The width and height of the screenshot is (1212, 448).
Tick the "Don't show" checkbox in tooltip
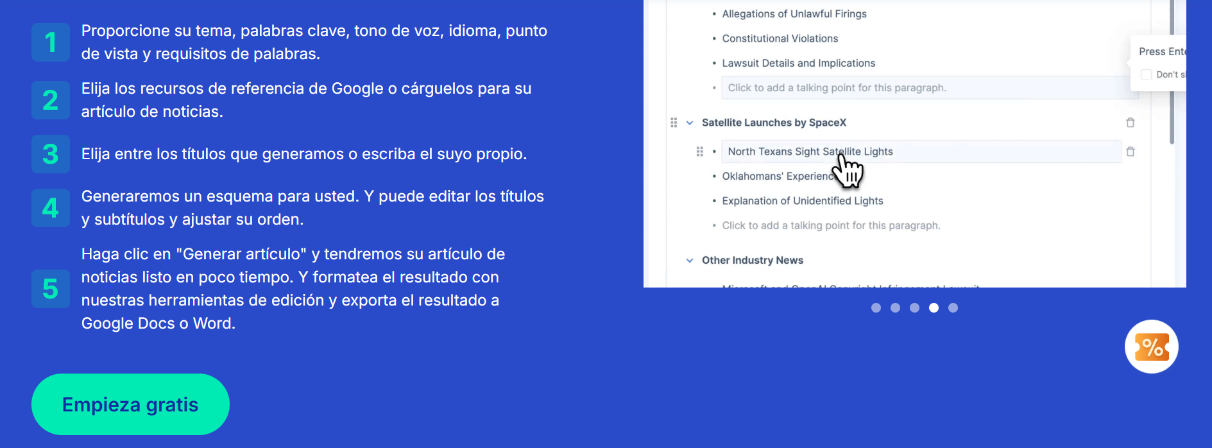tap(1146, 75)
